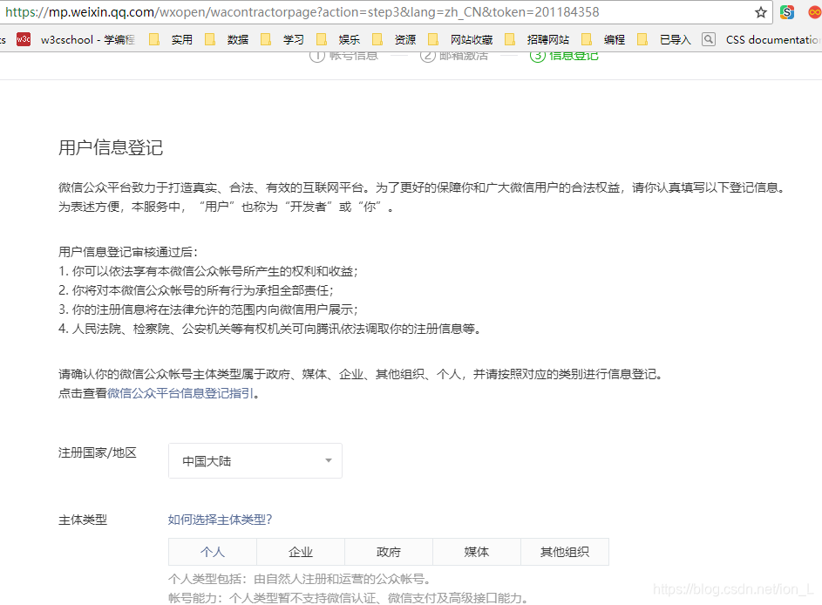Image resolution: width=822 pixels, height=605 pixels.
Task: Click text line '3. 你的注册信息将在法律允许'
Action: pos(208,309)
